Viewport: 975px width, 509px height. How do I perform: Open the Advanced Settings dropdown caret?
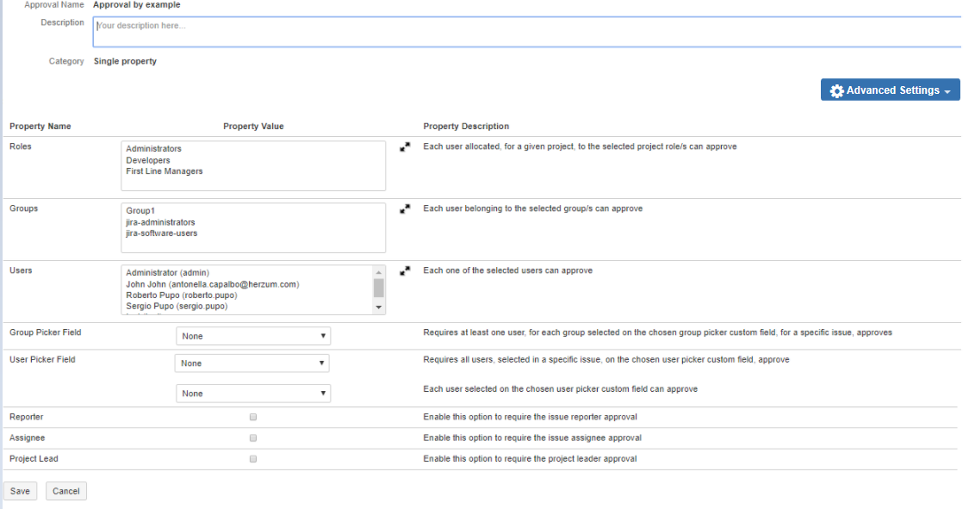pyautogui.click(x=947, y=91)
